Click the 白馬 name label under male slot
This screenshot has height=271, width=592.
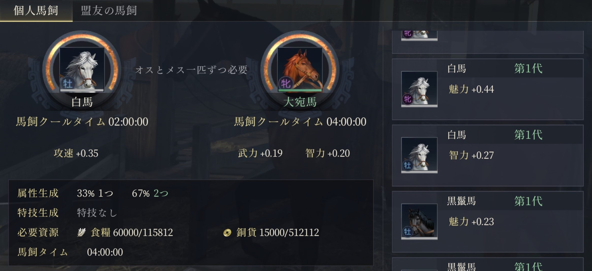(82, 102)
